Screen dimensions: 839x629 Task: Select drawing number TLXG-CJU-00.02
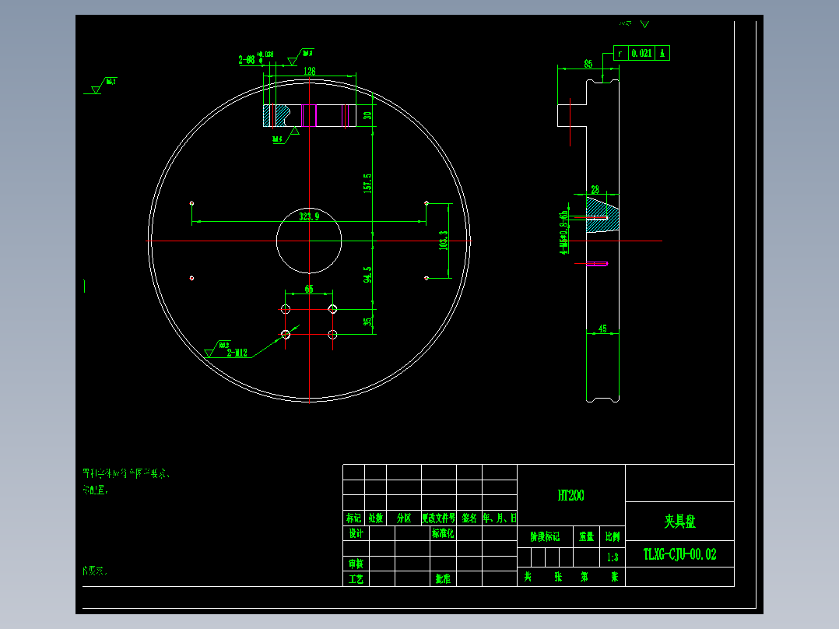coord(679,554)
